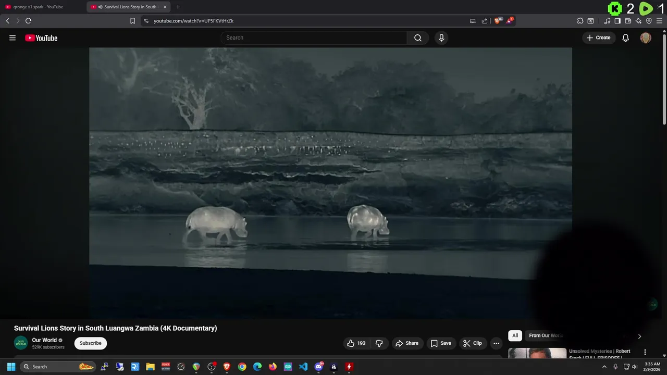Open the account avatar menu
Image resolution: width=667 pixels, height=375 pixels.
point(646,38)
